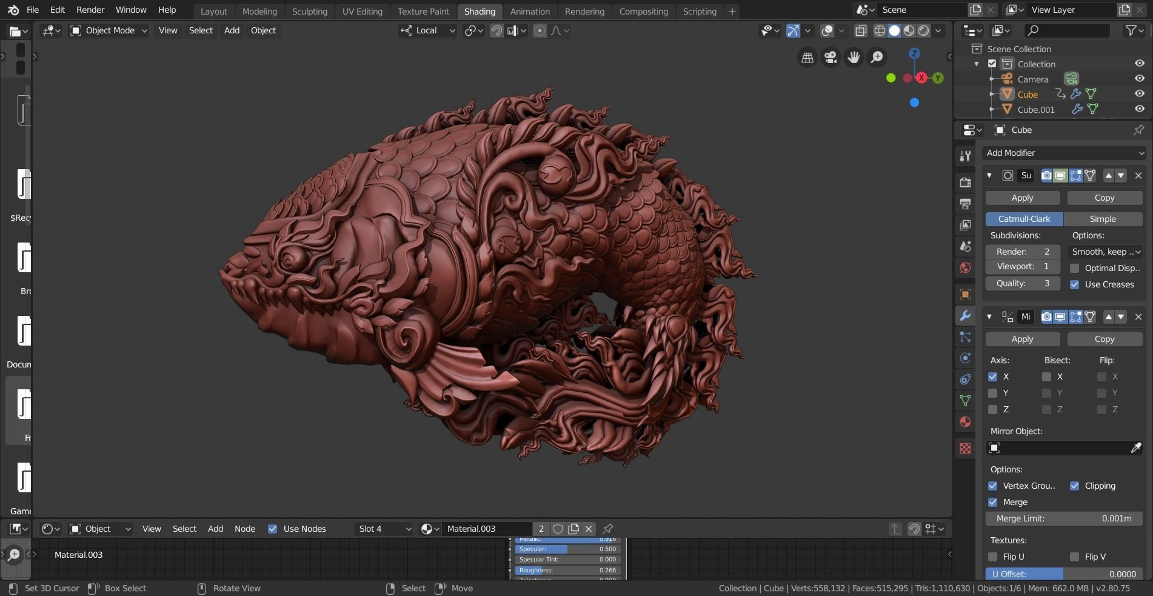Open the Node menu in shader editor
Viewport: 1153px width, 596px height.
tap(245, 529)
